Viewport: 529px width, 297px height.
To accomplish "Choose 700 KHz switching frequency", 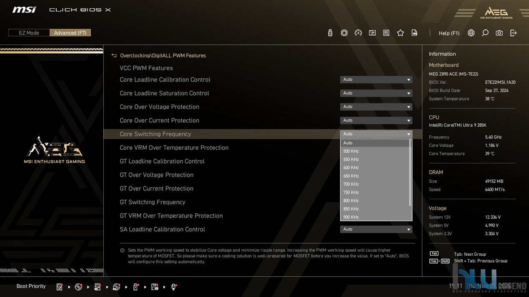I will pyautogui.click(x=375, y=184).
